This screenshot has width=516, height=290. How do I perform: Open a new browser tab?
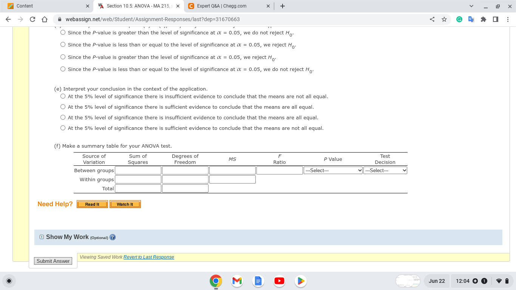click(x=283, y=6)
